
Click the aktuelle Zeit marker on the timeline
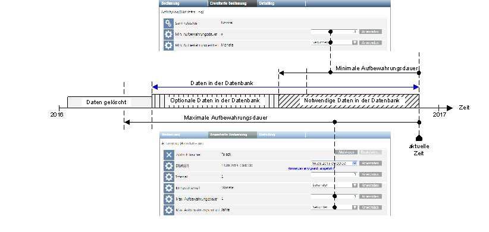[x=419, y=138]
